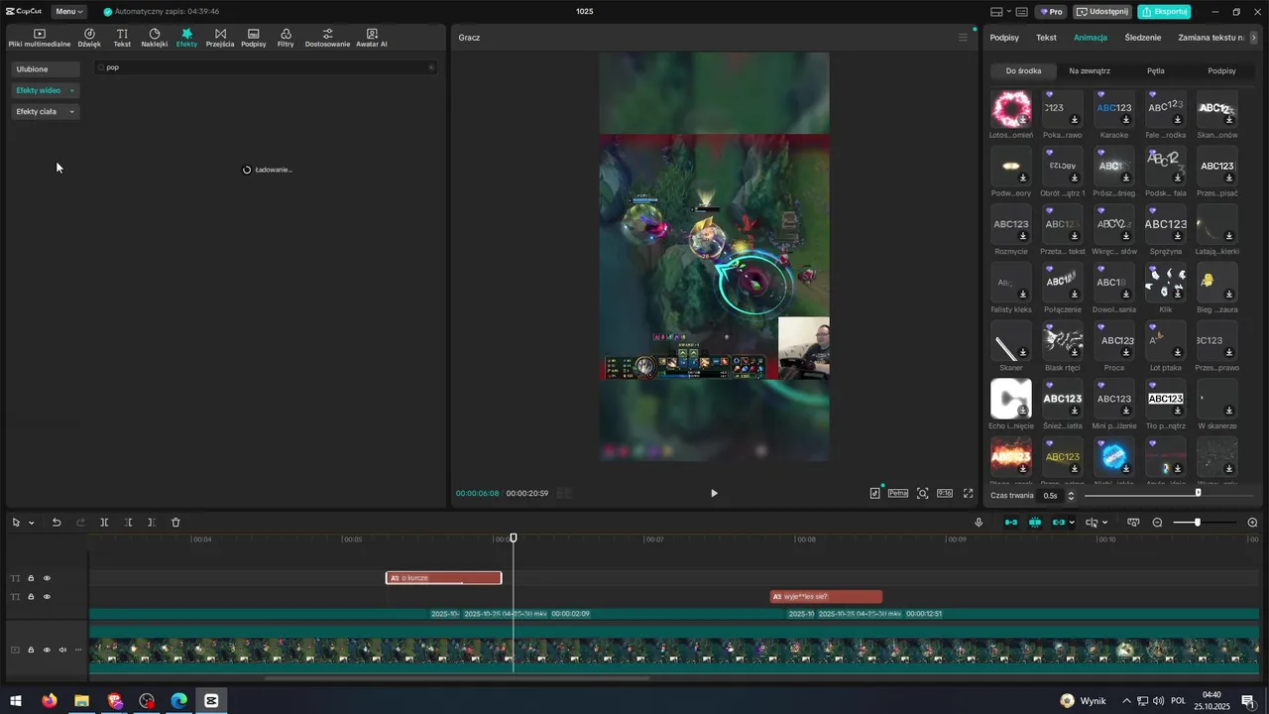Lock the main video track
This screenshot has height=714, width=1269.
[31, 651]
